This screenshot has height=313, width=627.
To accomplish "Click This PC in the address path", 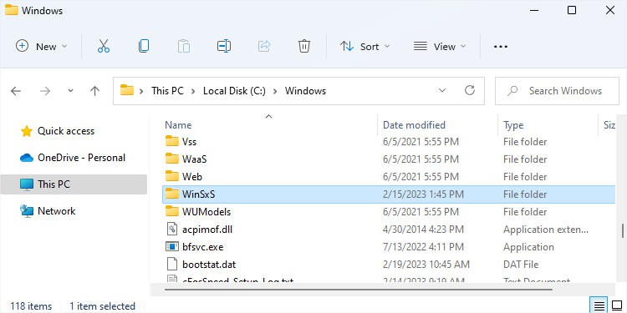I will click(167, 91).
